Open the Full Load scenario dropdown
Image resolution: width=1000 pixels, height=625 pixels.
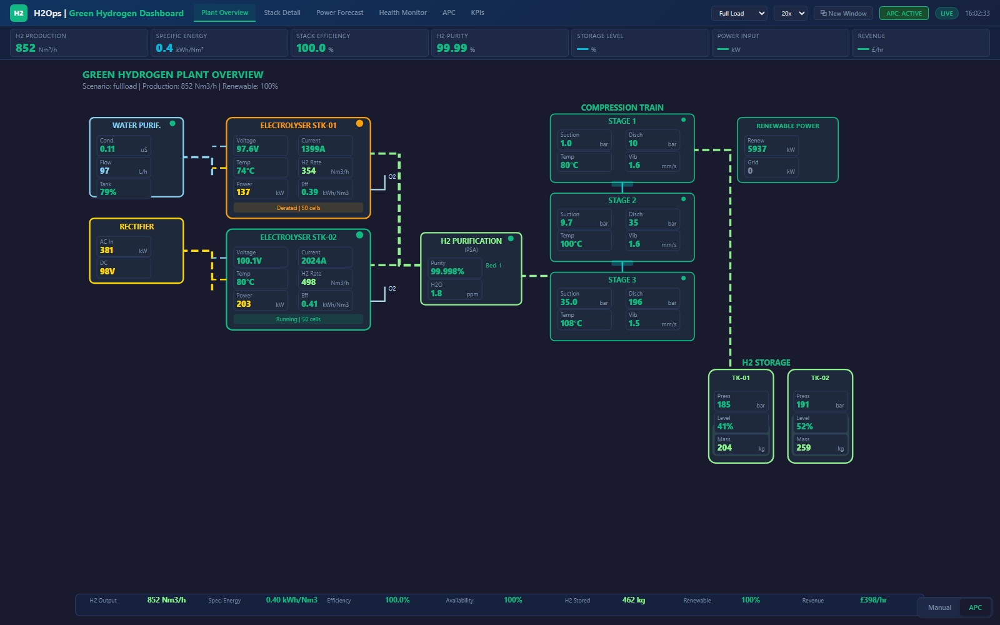739,12
